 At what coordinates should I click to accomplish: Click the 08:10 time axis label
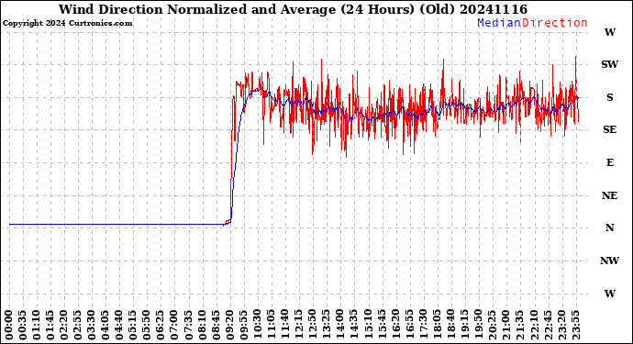coord(202,325)
